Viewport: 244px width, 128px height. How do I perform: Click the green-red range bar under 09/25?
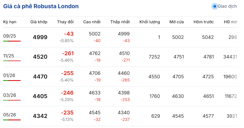click(x=12, y=41)
